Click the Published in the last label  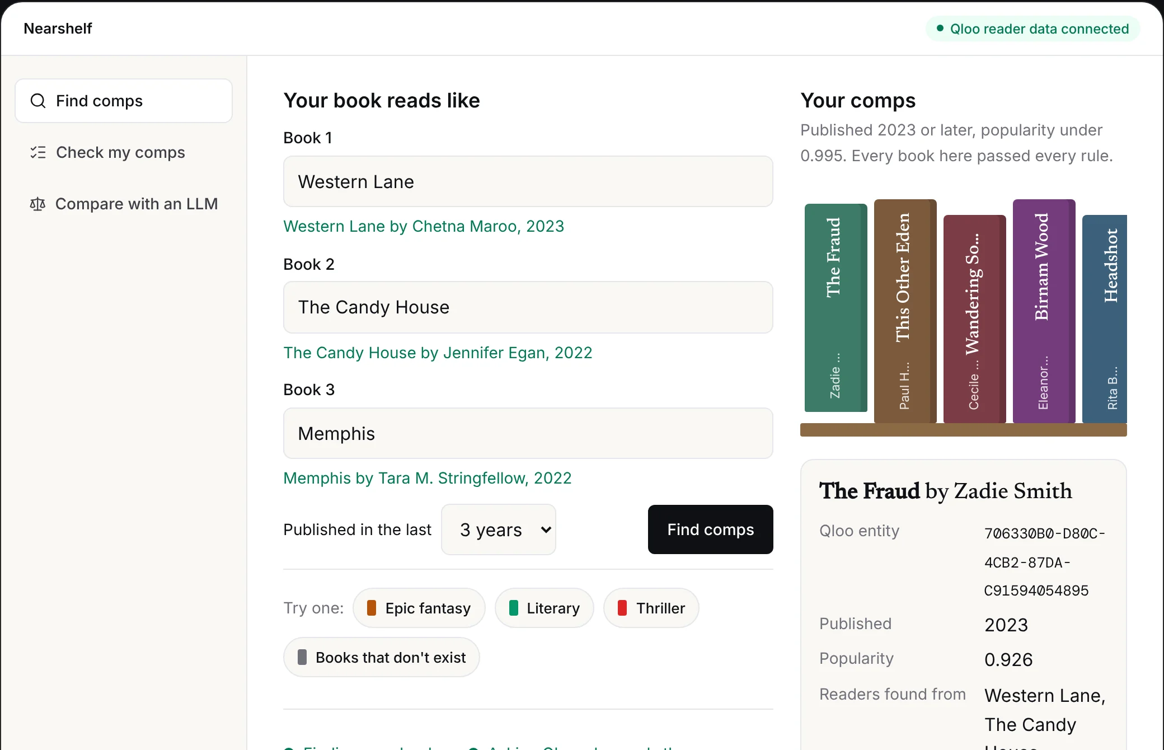pyautogui.click(x=357, y=529)
